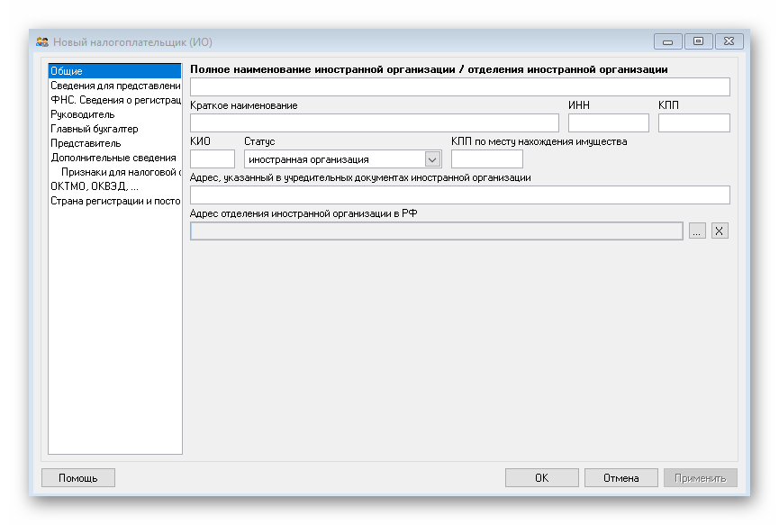
Task: Expand the Статус dropdown arrow
Action: tap(432, 159)
